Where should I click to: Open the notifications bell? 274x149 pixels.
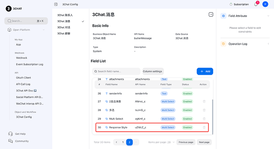tap(256, 4)
